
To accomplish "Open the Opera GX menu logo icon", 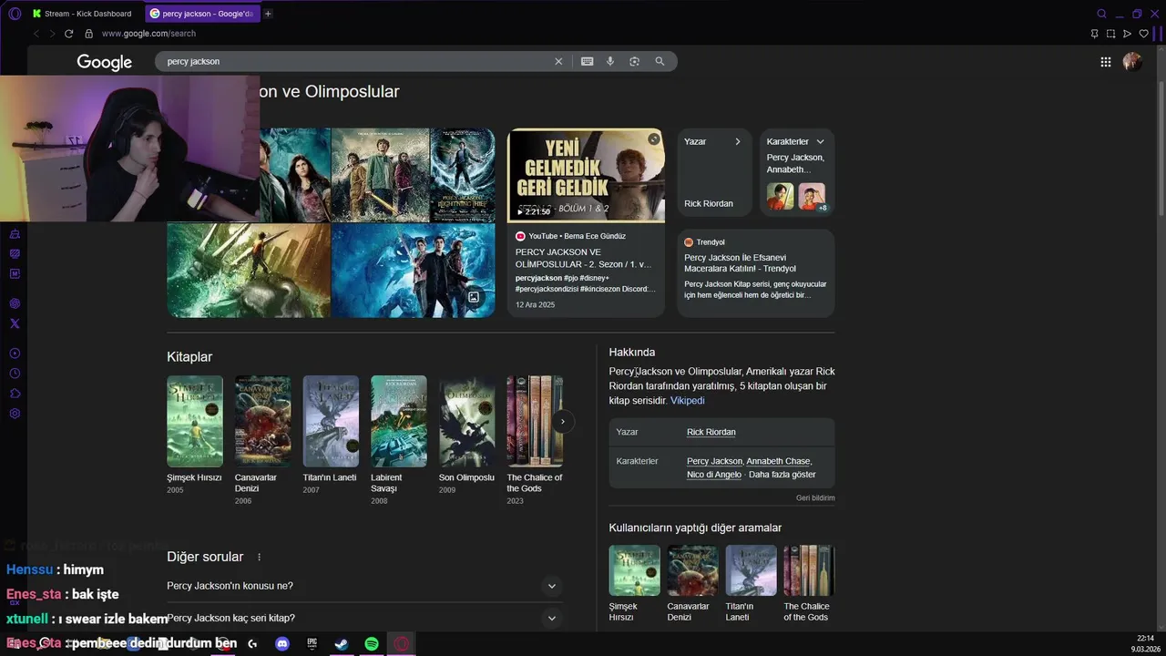I will click(15, 14).
